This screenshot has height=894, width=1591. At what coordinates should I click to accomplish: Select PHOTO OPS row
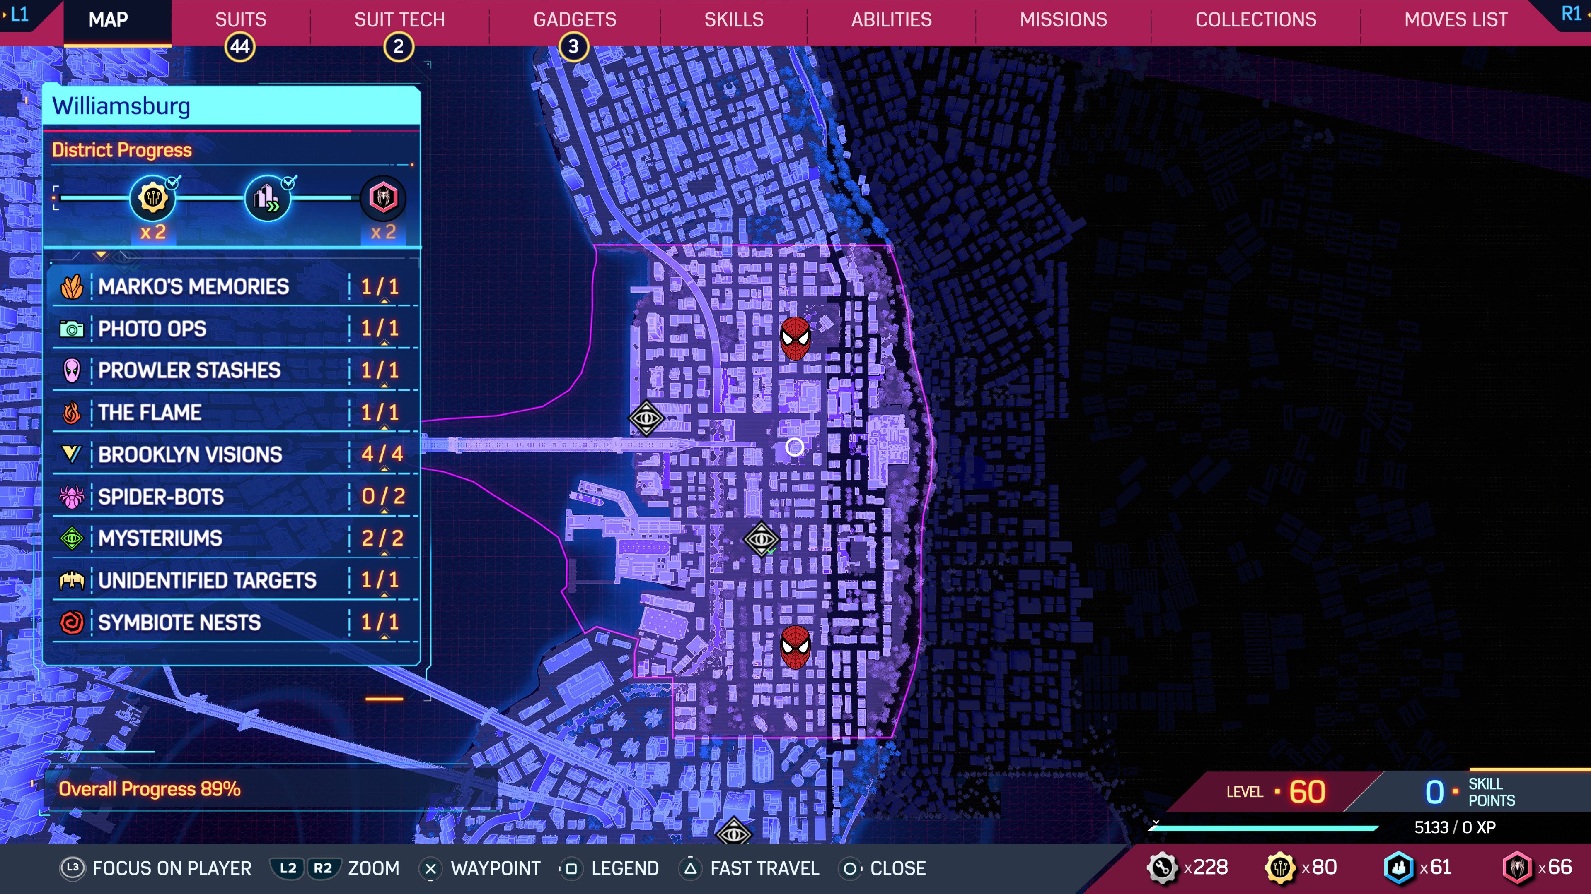click(x=235, y=329)
